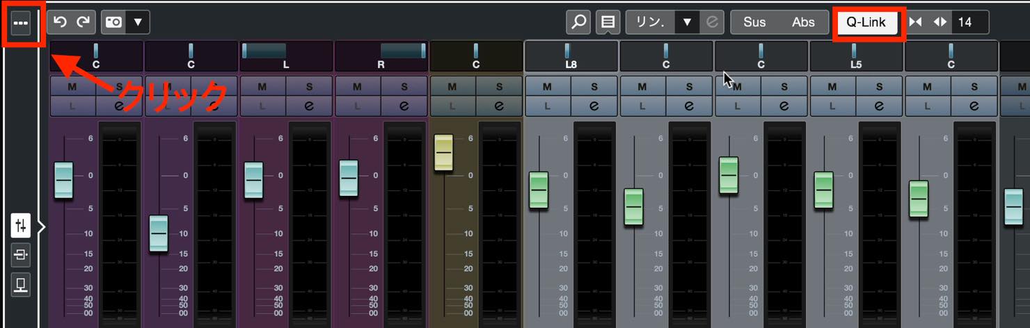The height and width of the screenshot is (328, 1030).
Task: Open the channel list filter icon
Action: pyautogui.click(x=608, y=22)
